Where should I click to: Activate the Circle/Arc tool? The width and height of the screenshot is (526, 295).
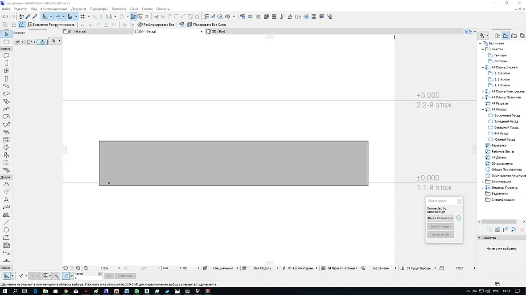pos(6,230)
